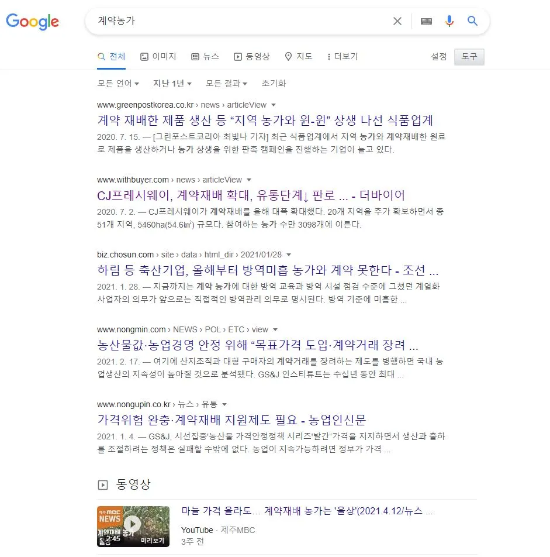The height and width of the screenshot is (557, 550).
Task: Reset filters with 초기화
Action: [x=274, y=84]
